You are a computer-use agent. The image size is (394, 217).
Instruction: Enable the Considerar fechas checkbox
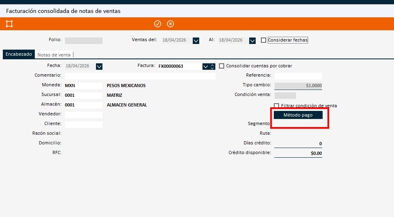pyautogui.click(x=264, y=40)
